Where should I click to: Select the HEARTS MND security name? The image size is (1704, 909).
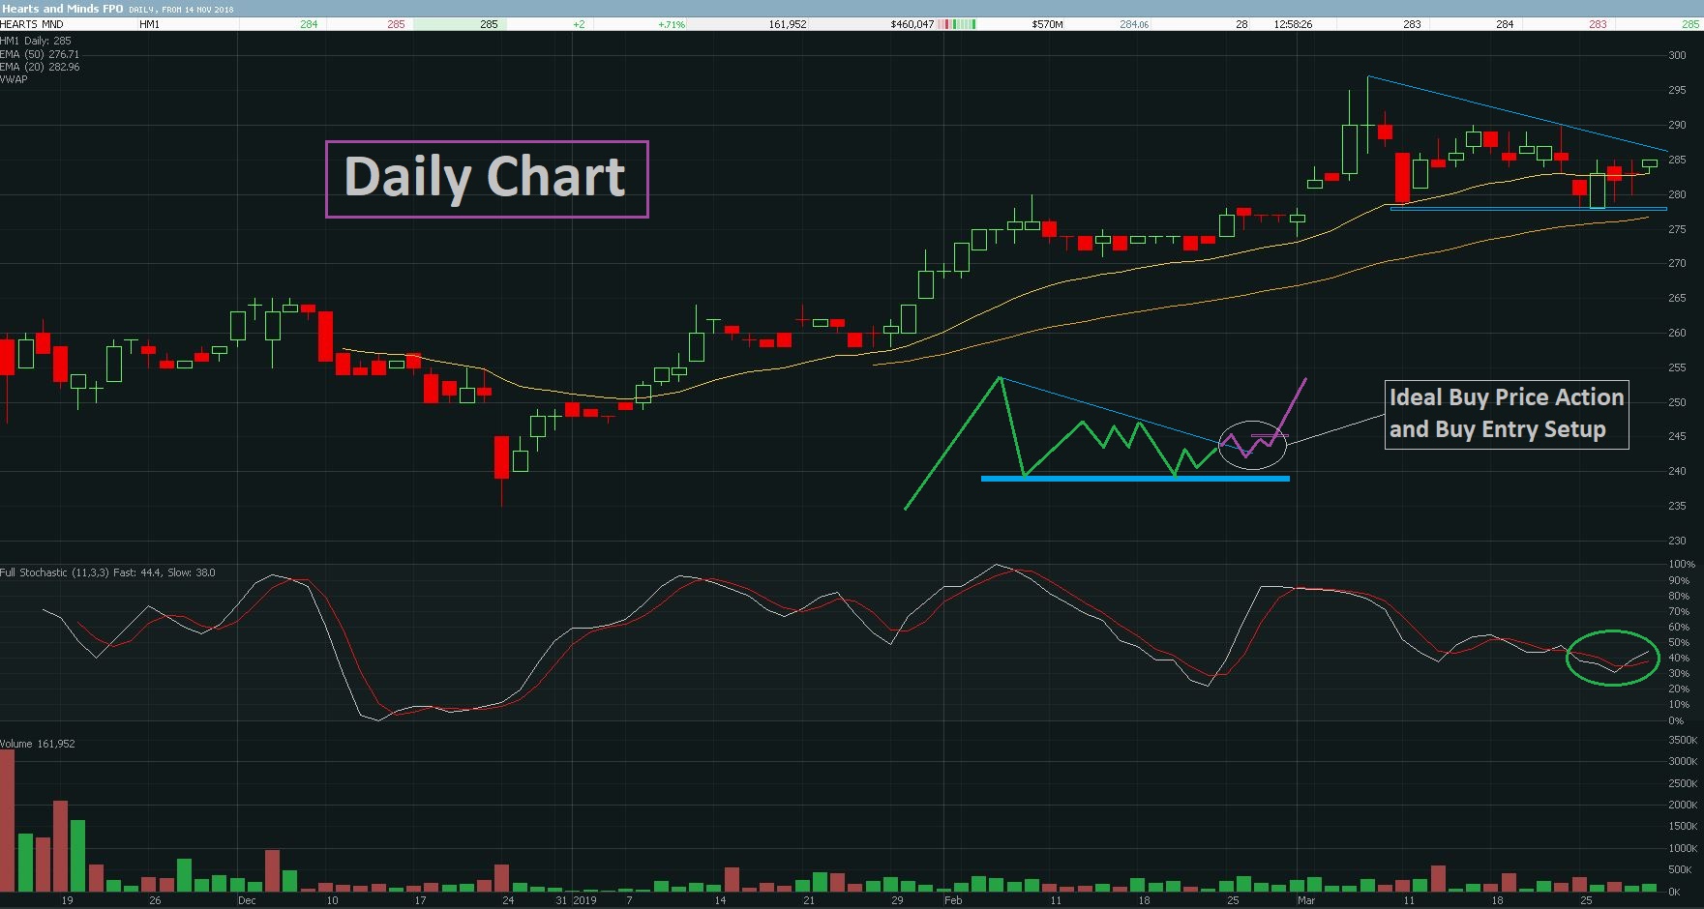tap(32, 24)
